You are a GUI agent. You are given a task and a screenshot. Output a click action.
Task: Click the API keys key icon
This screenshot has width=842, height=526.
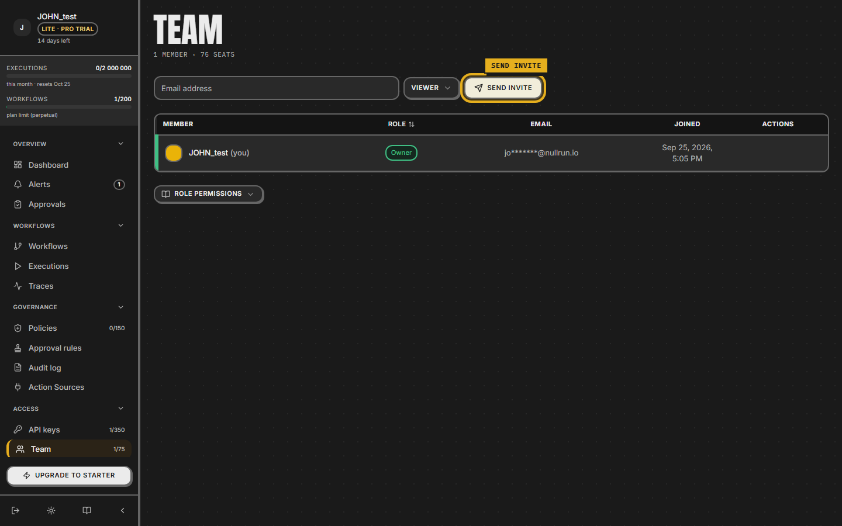(18, 430)
